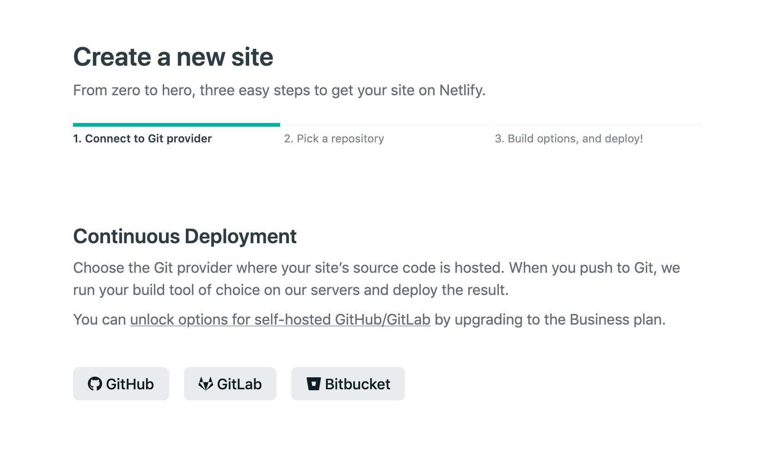Go to step 3 Build options, and deploy!
The width and height of the screenshot is (760, 467).
tap(569, 139)
